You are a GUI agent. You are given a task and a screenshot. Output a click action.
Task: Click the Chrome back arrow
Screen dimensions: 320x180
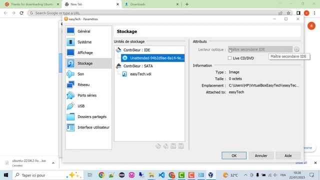click(x=5, y=13)
